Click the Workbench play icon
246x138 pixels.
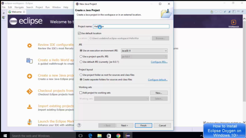[234, 22]
